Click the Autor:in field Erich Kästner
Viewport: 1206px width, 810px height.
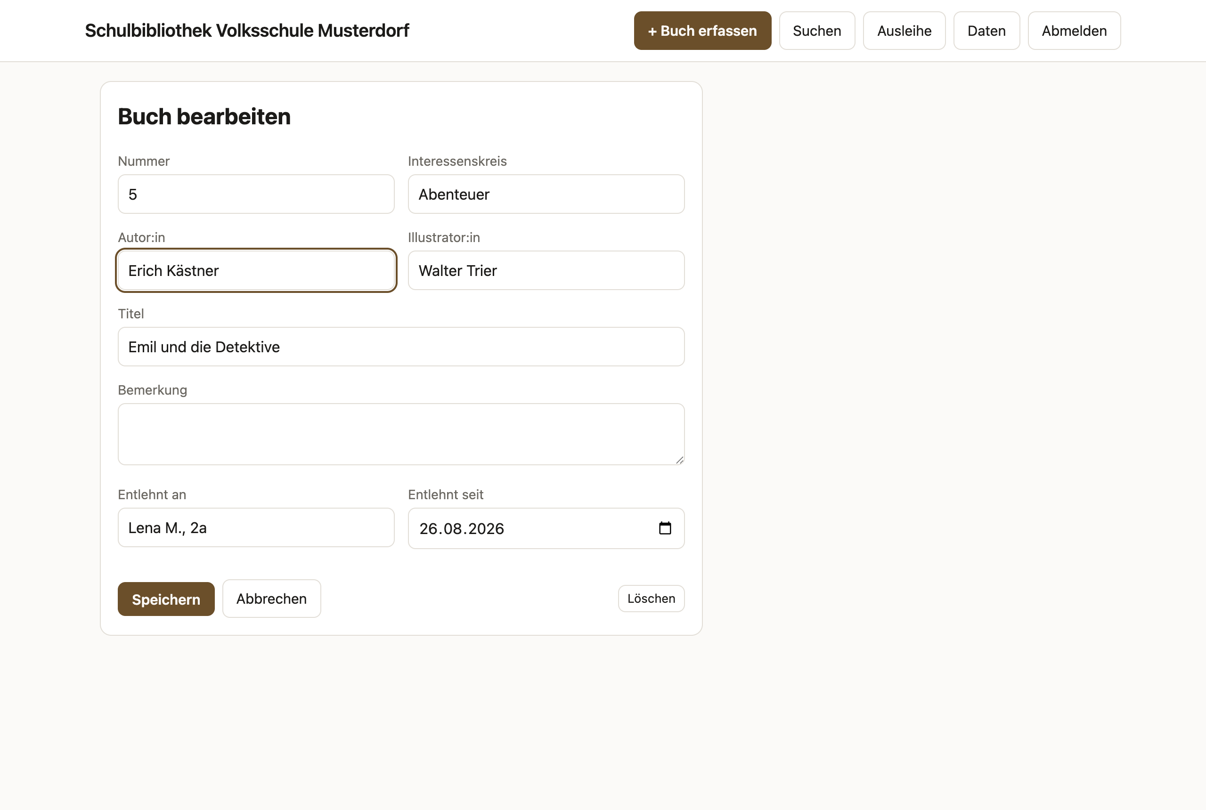click(256, 271)
